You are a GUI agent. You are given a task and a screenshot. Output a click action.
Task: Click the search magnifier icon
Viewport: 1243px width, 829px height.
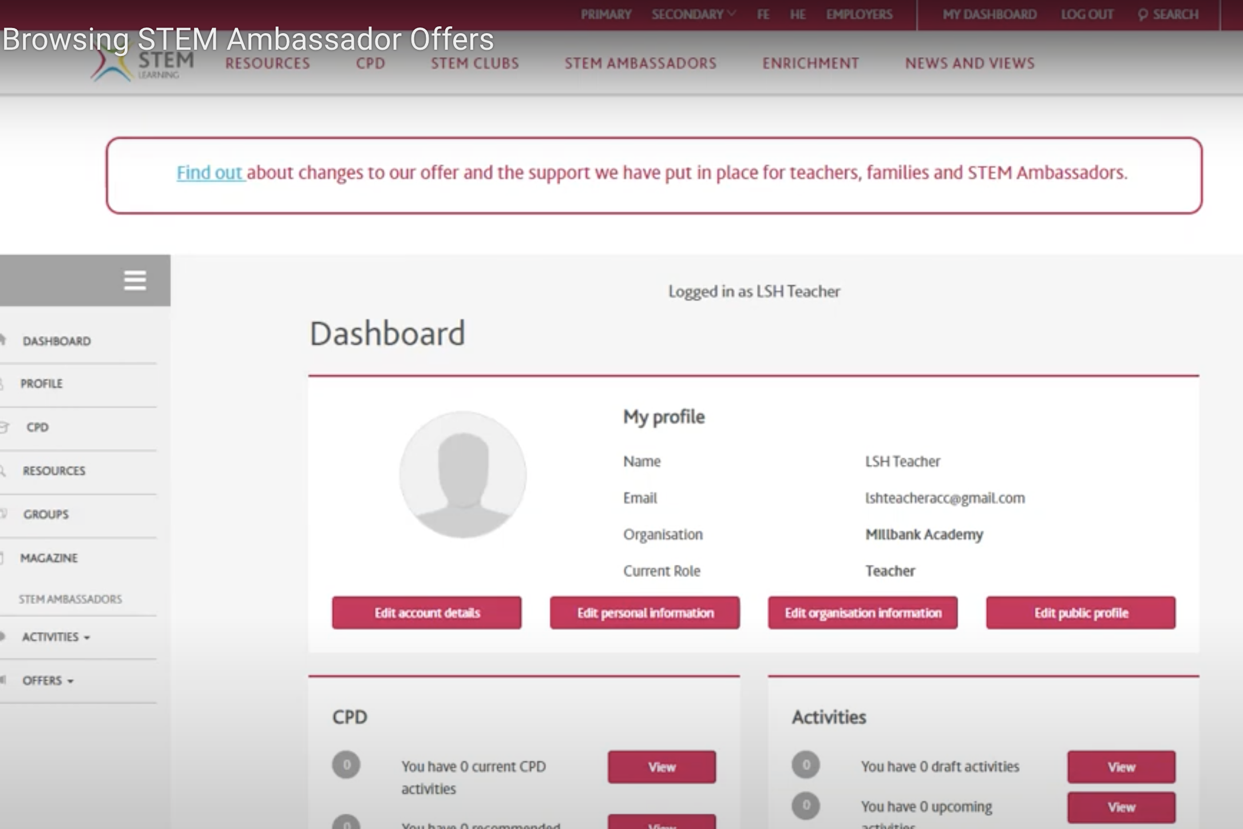click(x=1142, y=15)
